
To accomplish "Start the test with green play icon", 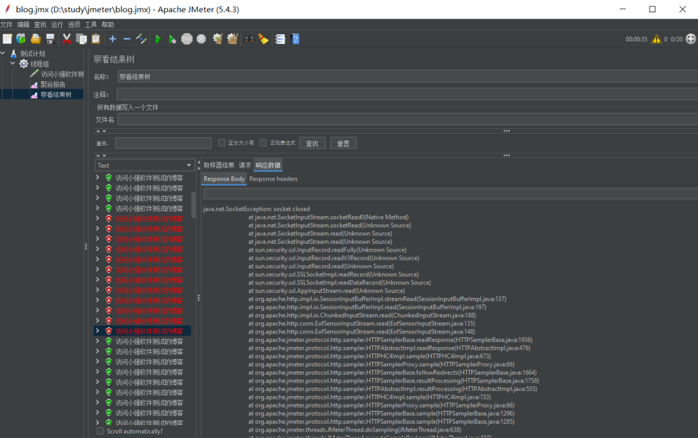I will [158, 39].
